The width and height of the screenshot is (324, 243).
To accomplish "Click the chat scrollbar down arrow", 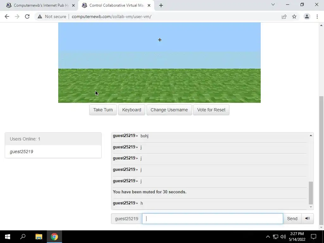I will pos(311,207).
